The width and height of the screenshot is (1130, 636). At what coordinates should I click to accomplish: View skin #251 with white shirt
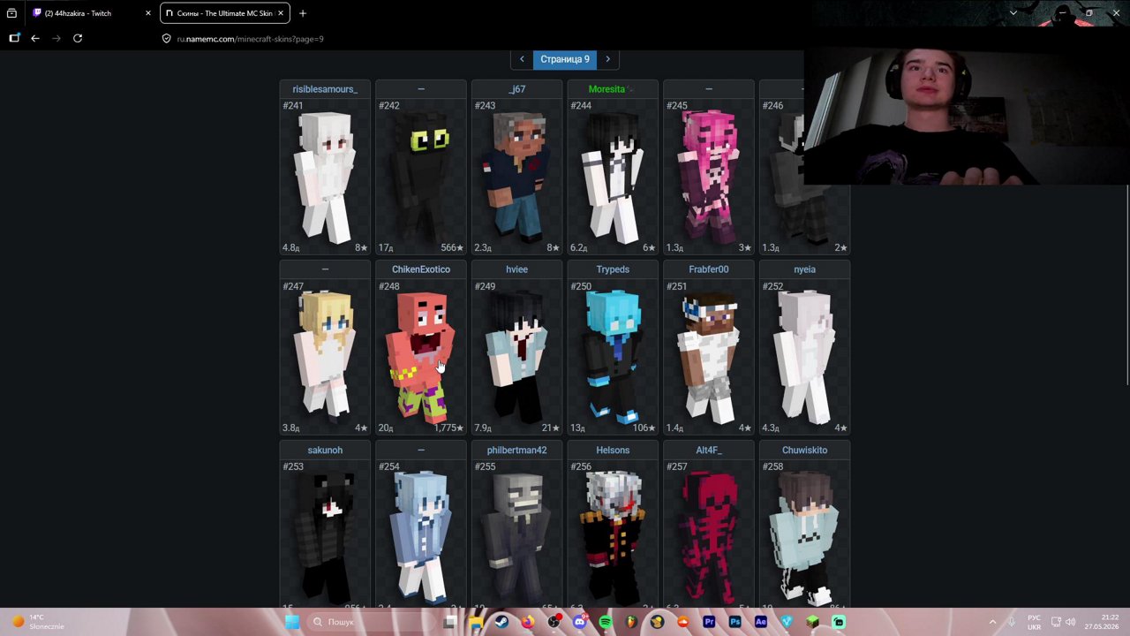(709, 357)
